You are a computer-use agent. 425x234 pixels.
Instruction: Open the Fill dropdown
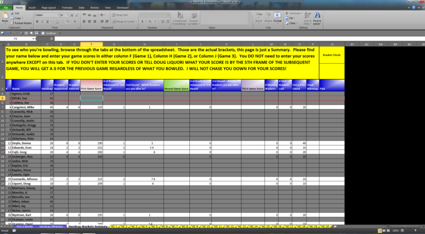[291, 18]
